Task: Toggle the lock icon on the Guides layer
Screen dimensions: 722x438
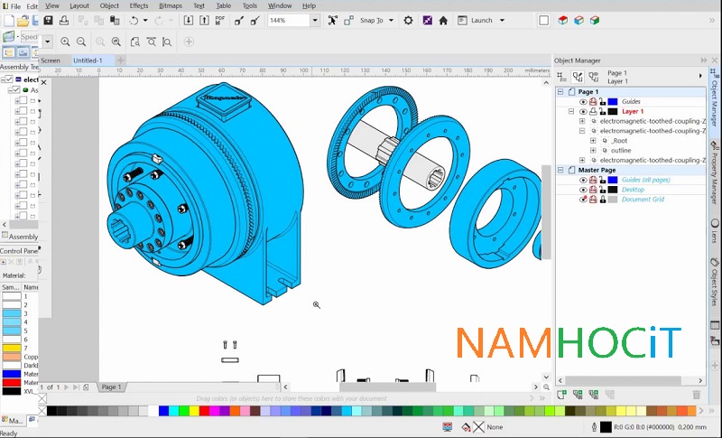Action: pos(602,101)
